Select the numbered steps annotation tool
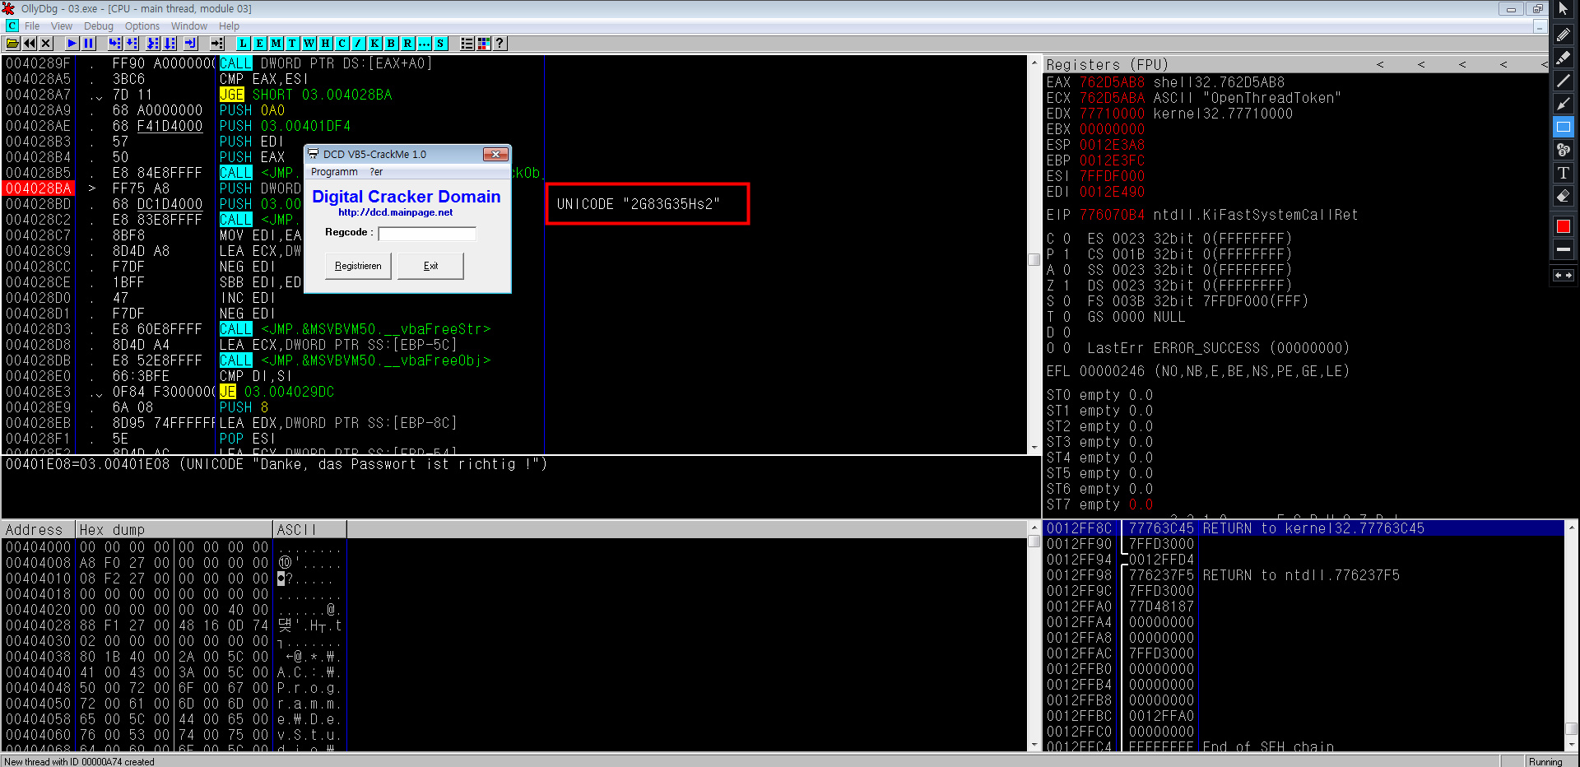 click(x=1564, y=150)
